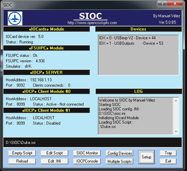Minimize SIOC to Tray
This screenshot has height=171, width=187.
[168, 153]
